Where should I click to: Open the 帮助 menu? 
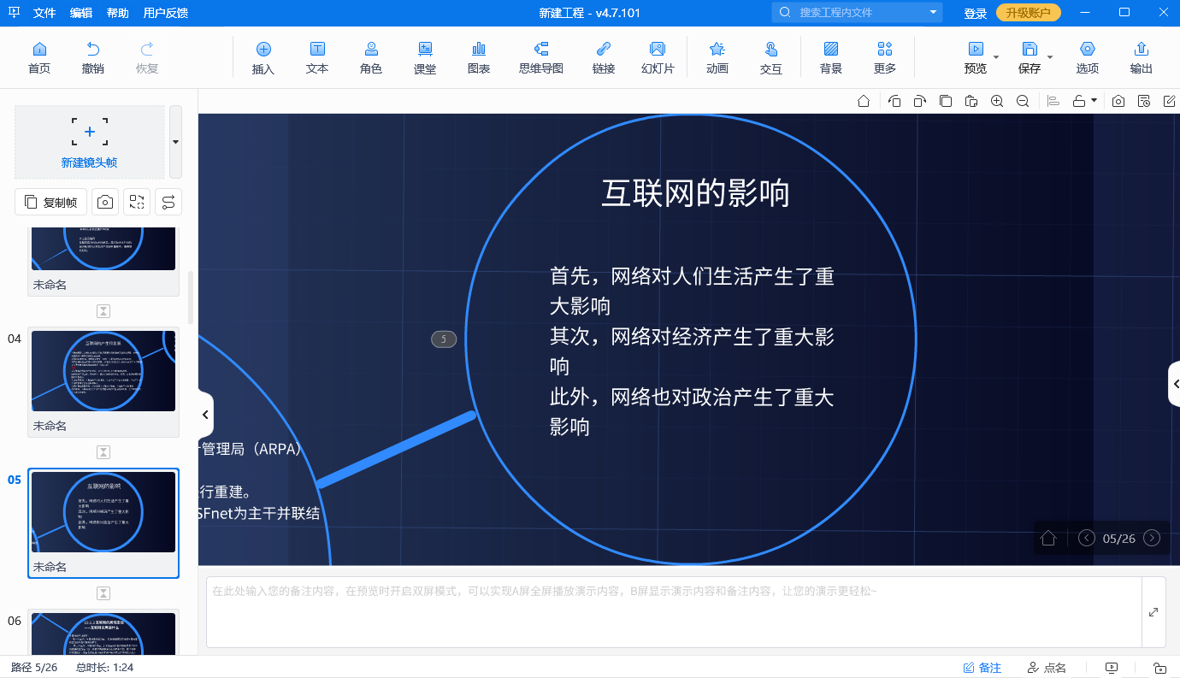[118, 13]
